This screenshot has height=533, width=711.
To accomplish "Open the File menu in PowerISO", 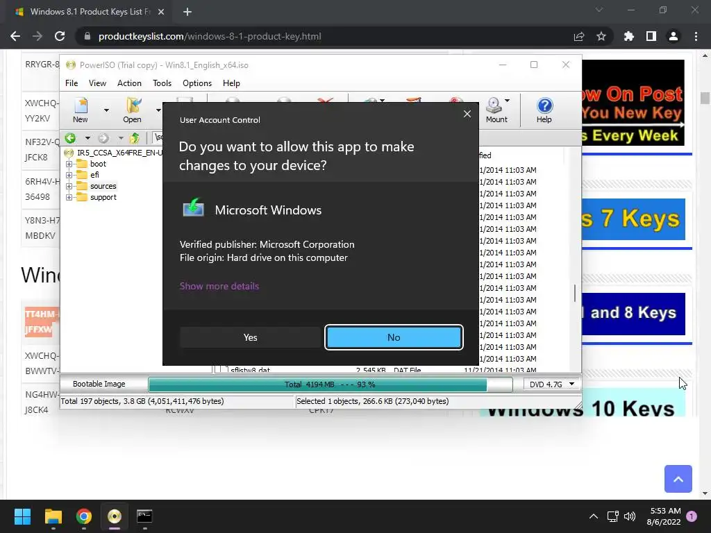I will [x=72, y=83].
